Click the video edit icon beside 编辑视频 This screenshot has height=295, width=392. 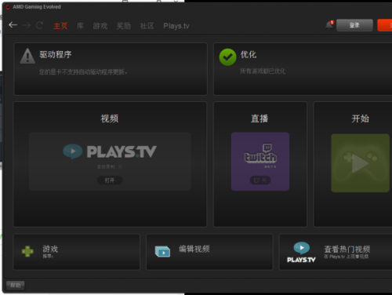tap(162, 251)
